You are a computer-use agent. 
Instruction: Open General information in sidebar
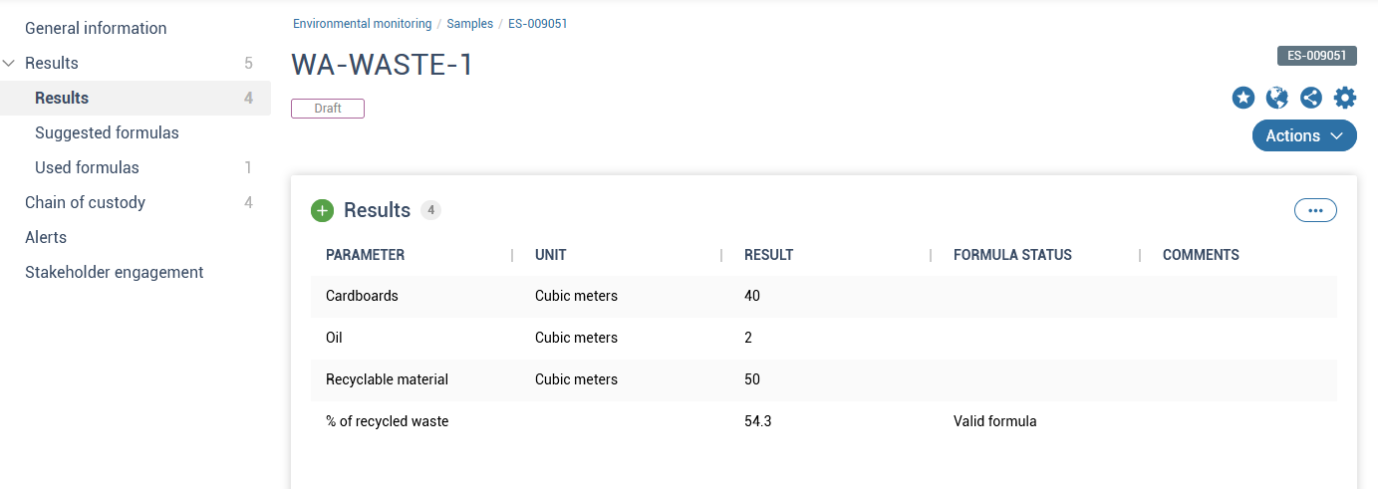pyautogui.click(x=96, y=28)
